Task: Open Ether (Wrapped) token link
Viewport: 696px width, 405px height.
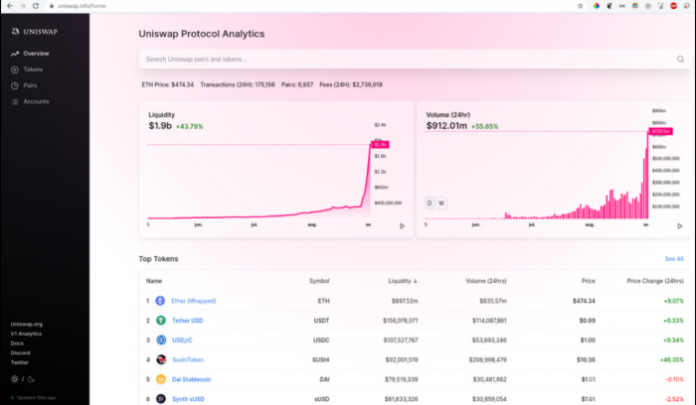Action: (194, 301)
